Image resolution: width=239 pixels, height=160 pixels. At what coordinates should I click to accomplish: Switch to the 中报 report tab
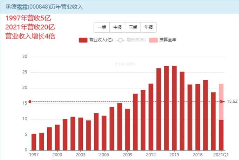pyautogui.click(x=117, y=27)
